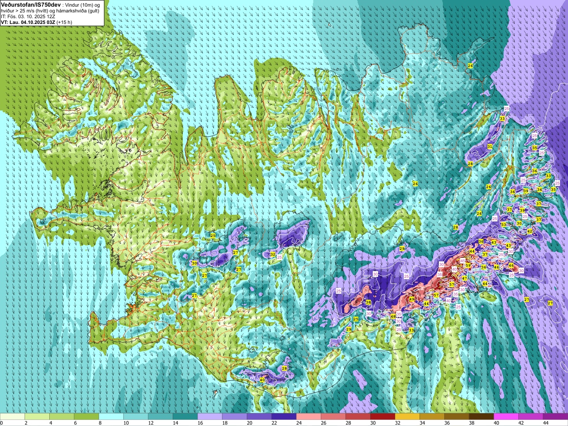568x426 pixels.
Task: Click the 22–24 m/s deep violet legend swatch
Action: (284, 417)
